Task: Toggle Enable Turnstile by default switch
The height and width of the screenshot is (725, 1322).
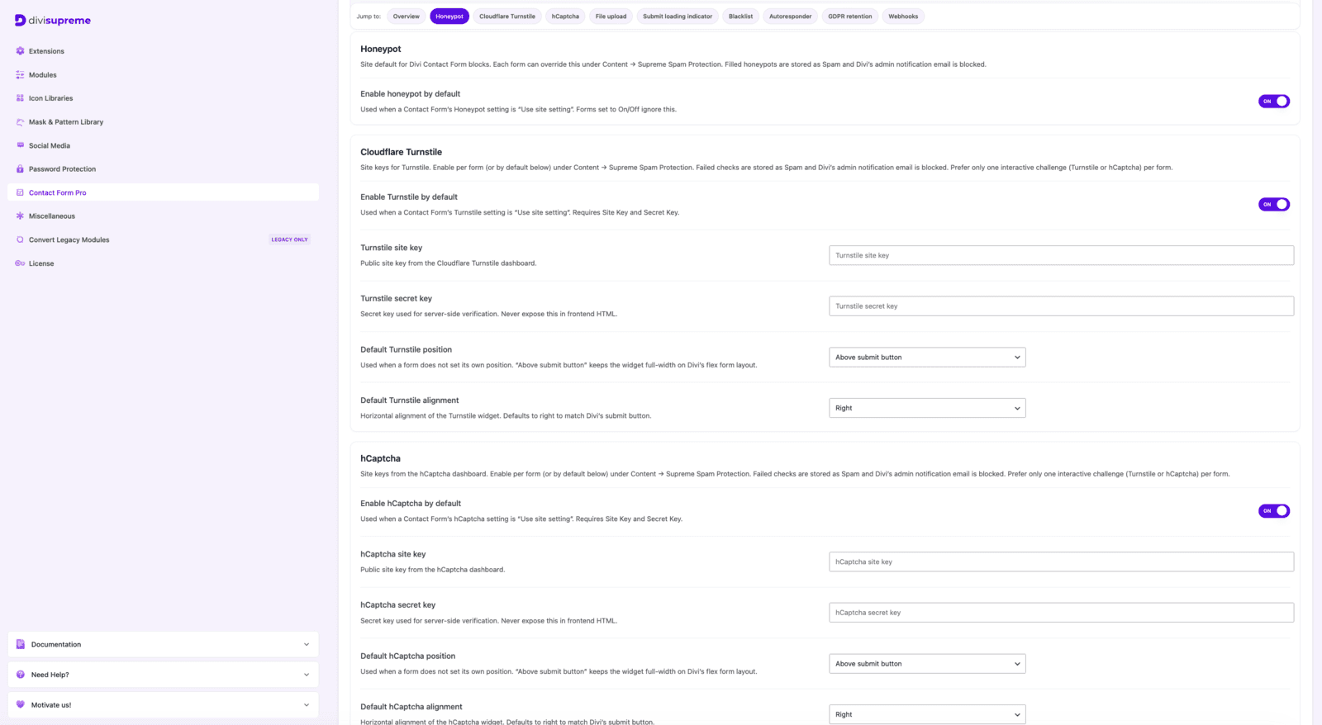Action: (x=1274, y=204)
